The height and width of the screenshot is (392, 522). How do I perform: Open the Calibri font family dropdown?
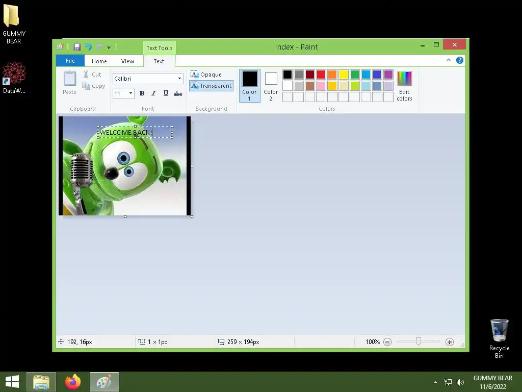click(x=180, y=78)
